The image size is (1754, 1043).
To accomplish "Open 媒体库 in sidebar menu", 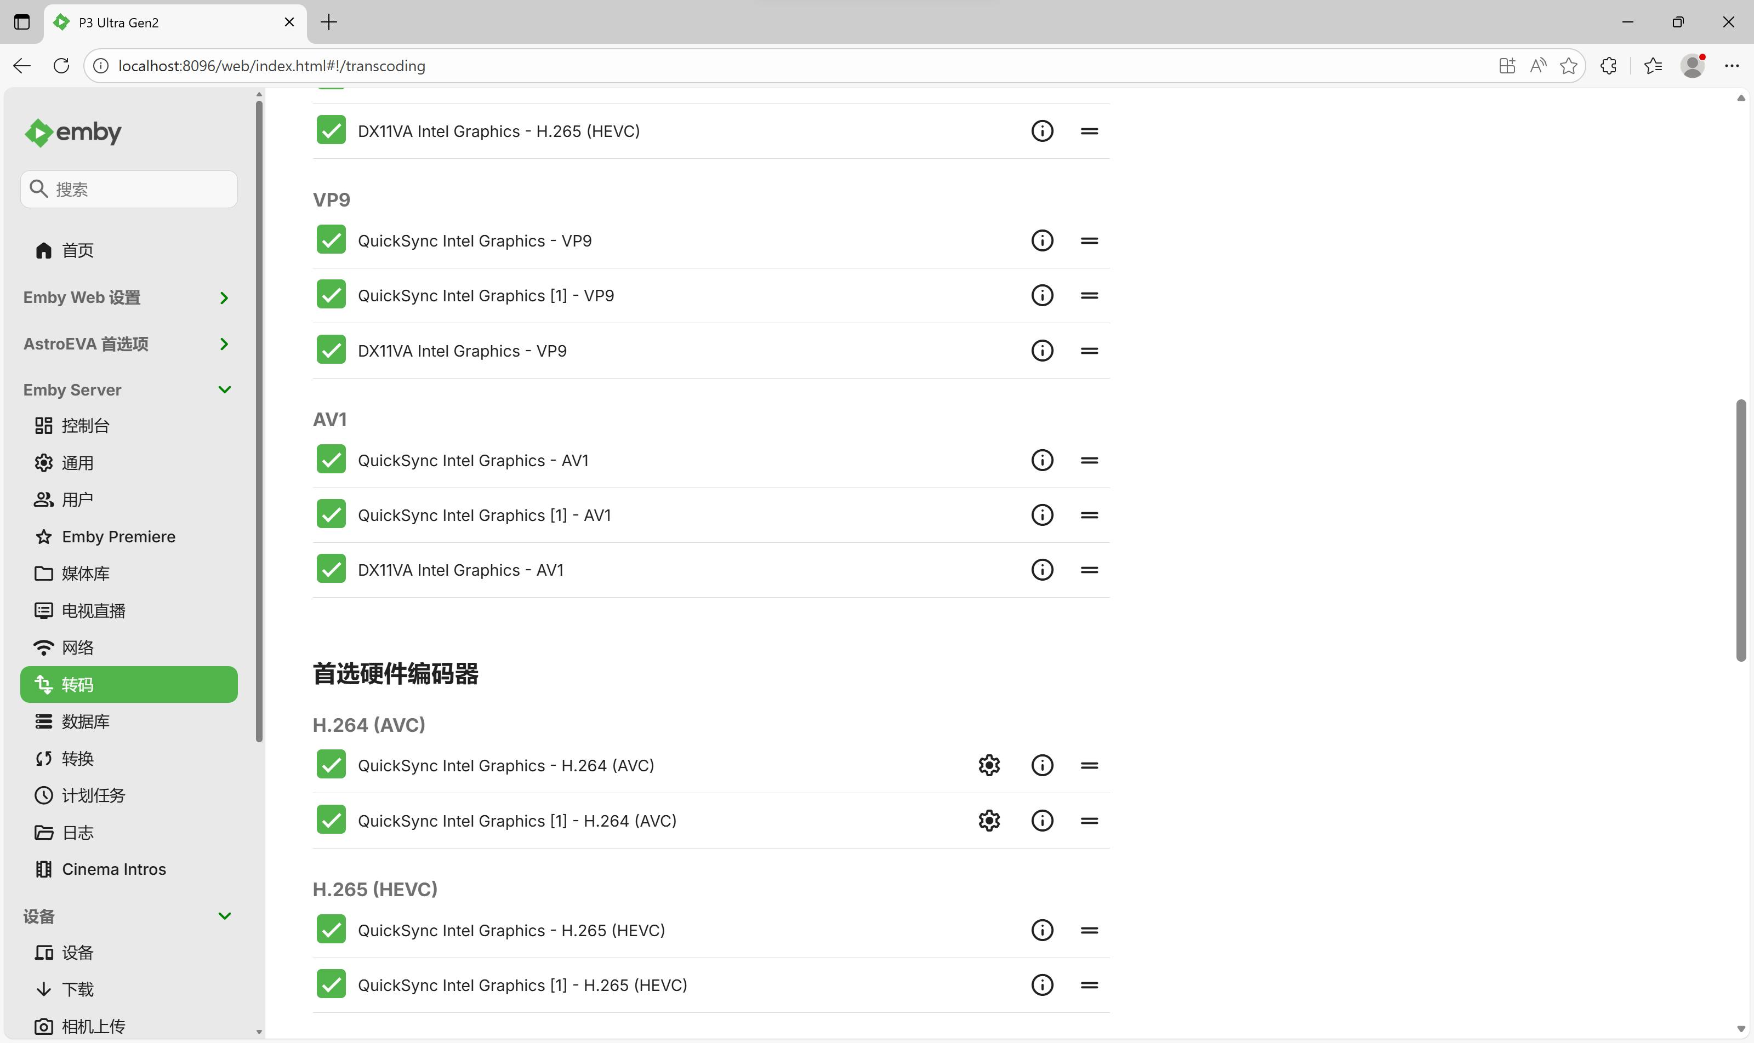I will [85, 574].
